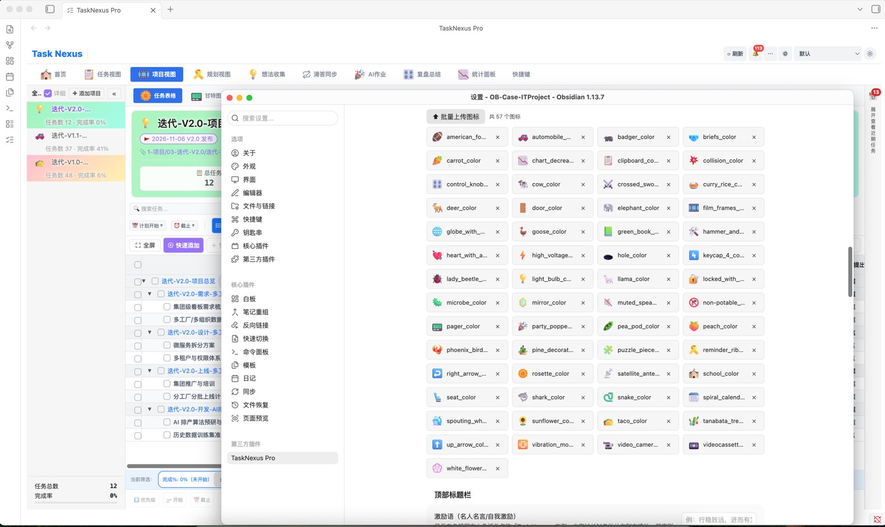
Task: Click the settings pane vertical scrollbar
Action: [x=850, y=272]
